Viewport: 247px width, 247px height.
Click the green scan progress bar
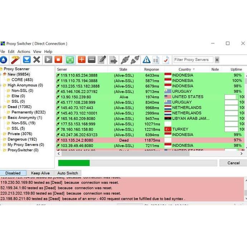pyautogui.click(x=137, y=163)
